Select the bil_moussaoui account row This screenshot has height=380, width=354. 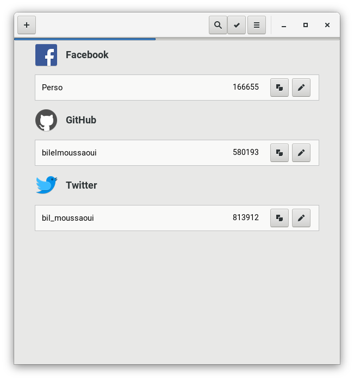177,218
